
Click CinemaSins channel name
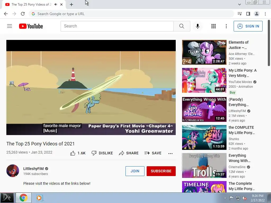237,167
